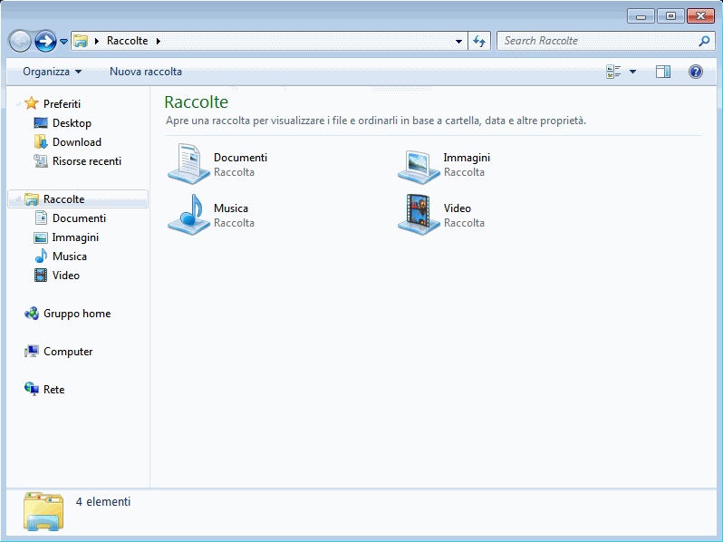Open the address bar history dropdown
Viewport: 723px width, 542px height.
458,41
